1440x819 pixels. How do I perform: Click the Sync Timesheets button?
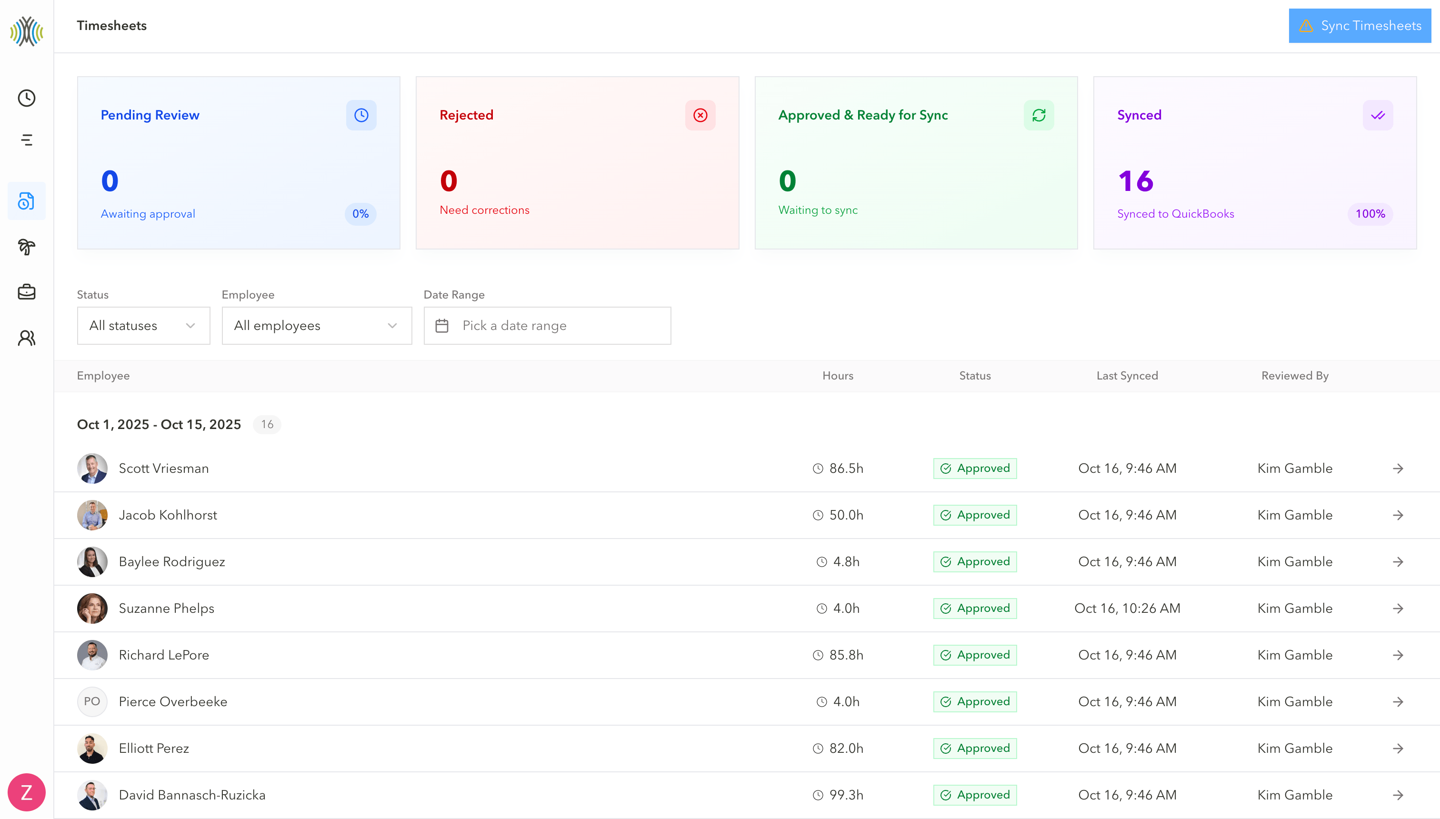coord(1360,26)
